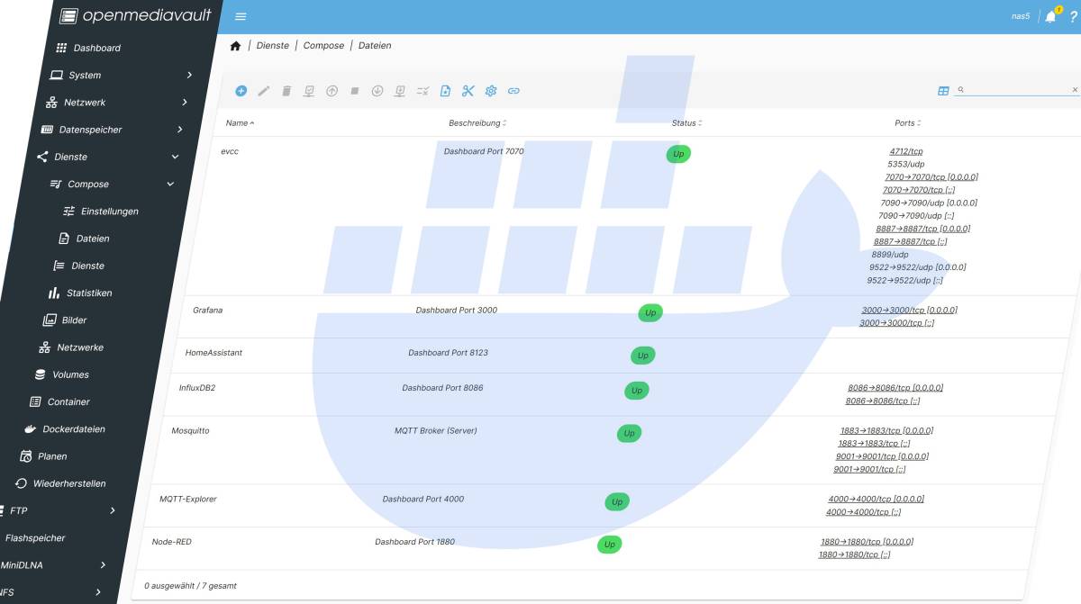The image size is (1081, 604).
Task: Click the home icon in breadcrumb
Action: pyautogui.click(x=236, y=46)
